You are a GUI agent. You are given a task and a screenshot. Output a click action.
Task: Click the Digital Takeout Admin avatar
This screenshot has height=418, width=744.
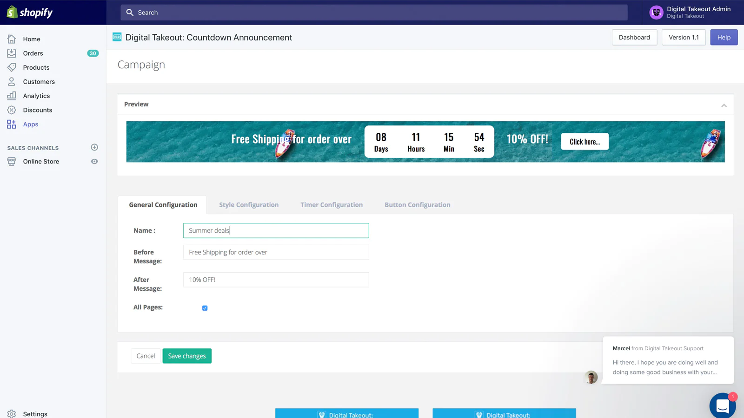656,13
